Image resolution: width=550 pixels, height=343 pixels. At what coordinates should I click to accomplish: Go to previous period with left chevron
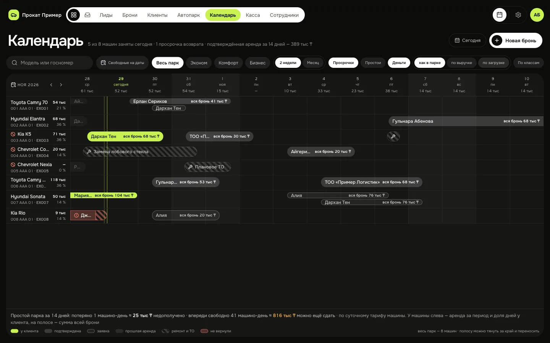click(51, 85)
